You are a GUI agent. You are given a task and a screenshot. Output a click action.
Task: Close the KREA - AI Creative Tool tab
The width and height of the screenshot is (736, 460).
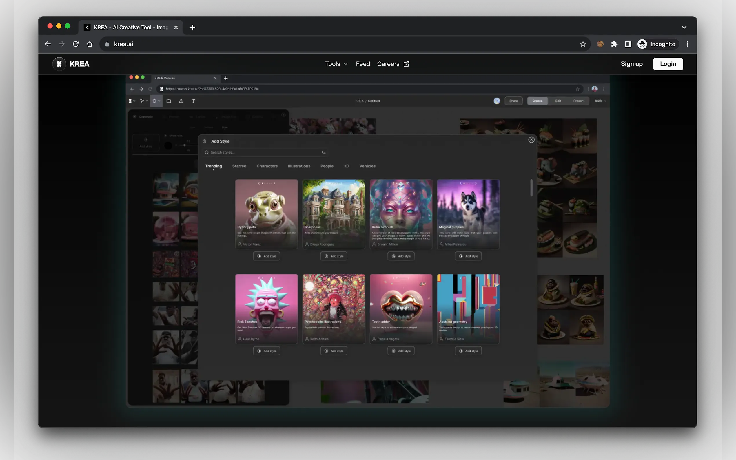pyautogui.click(x=176, y=28)
